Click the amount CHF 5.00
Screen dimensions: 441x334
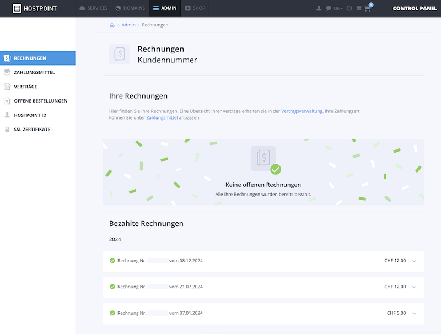point(396,313)
